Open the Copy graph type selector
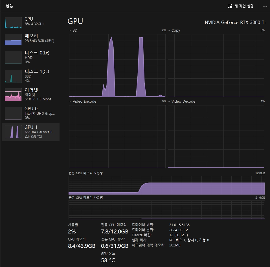This screenshot has width=270, height=267. [169, 30]
